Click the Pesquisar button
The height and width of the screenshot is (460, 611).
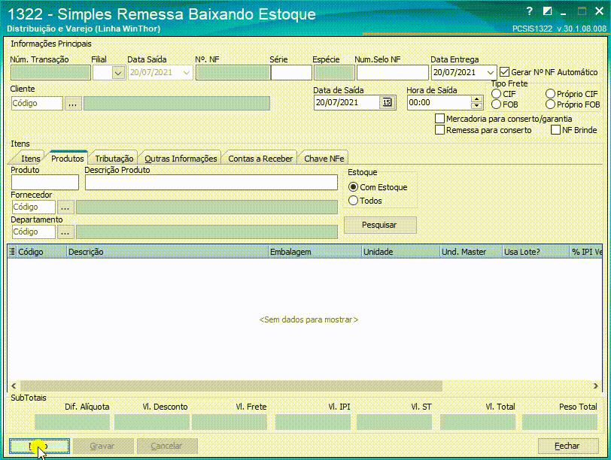click(379, 225)
